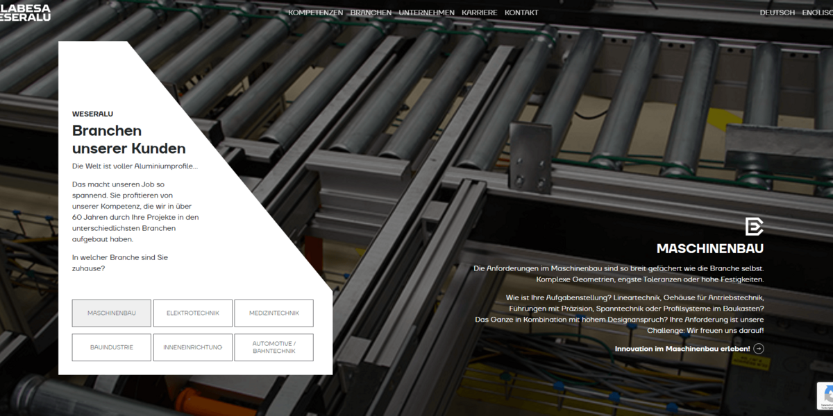Choose the Medizintechnik industry button

point(274,313)
